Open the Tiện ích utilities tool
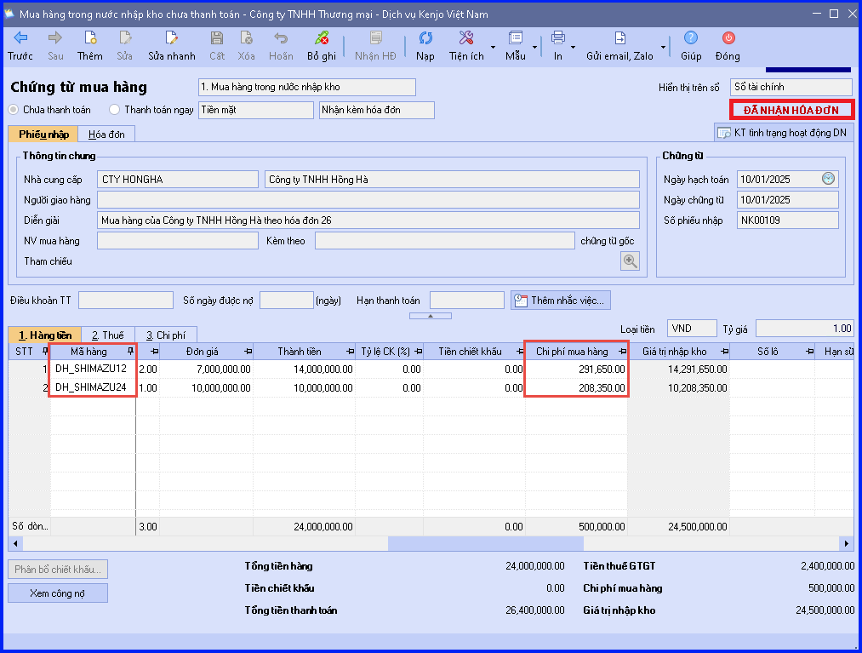 coord(466,45)
